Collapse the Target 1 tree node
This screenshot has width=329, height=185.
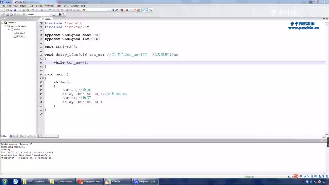2,23
